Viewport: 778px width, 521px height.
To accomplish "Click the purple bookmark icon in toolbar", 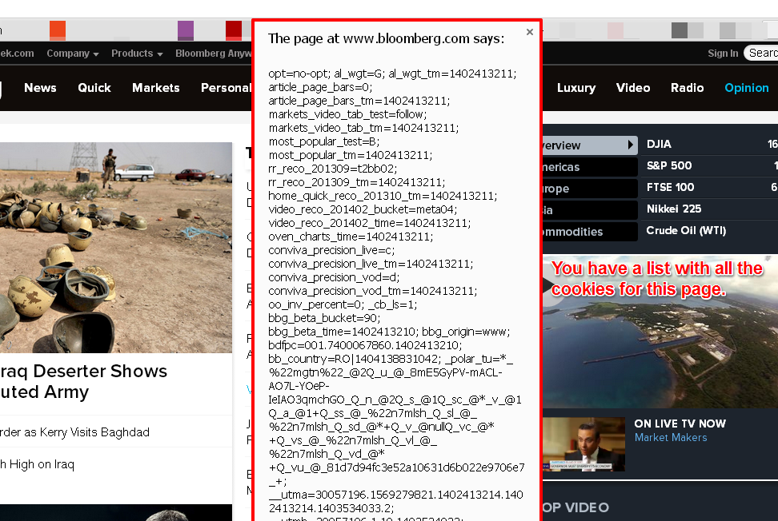I will coord(186,30).
